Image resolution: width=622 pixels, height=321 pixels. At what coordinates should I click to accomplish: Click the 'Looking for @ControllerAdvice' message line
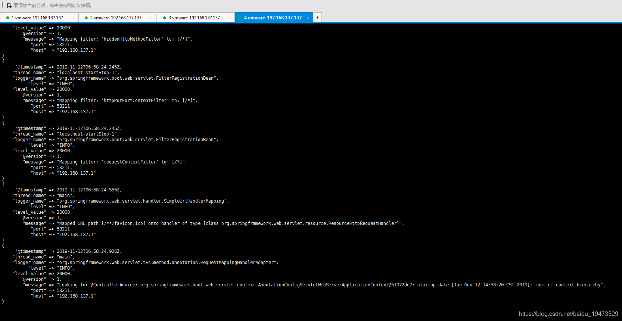point(314,285)
